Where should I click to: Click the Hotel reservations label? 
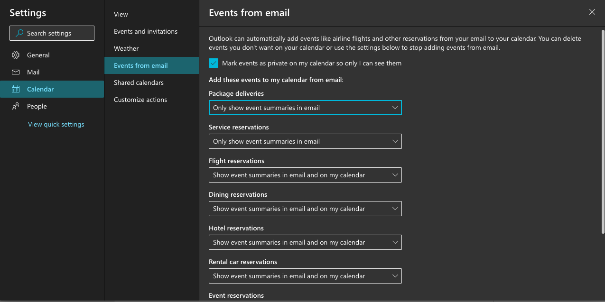point(236,228)
